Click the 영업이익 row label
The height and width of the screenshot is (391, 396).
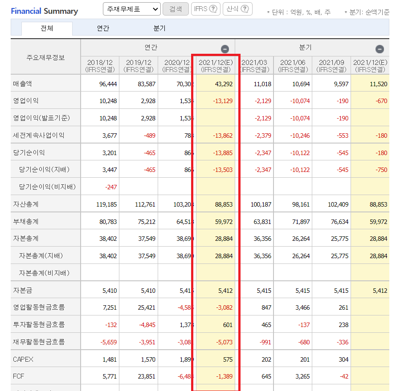tap(26, 101)
